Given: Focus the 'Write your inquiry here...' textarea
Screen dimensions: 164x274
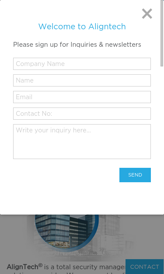Looking at the screenshot, I should point(82,142).
